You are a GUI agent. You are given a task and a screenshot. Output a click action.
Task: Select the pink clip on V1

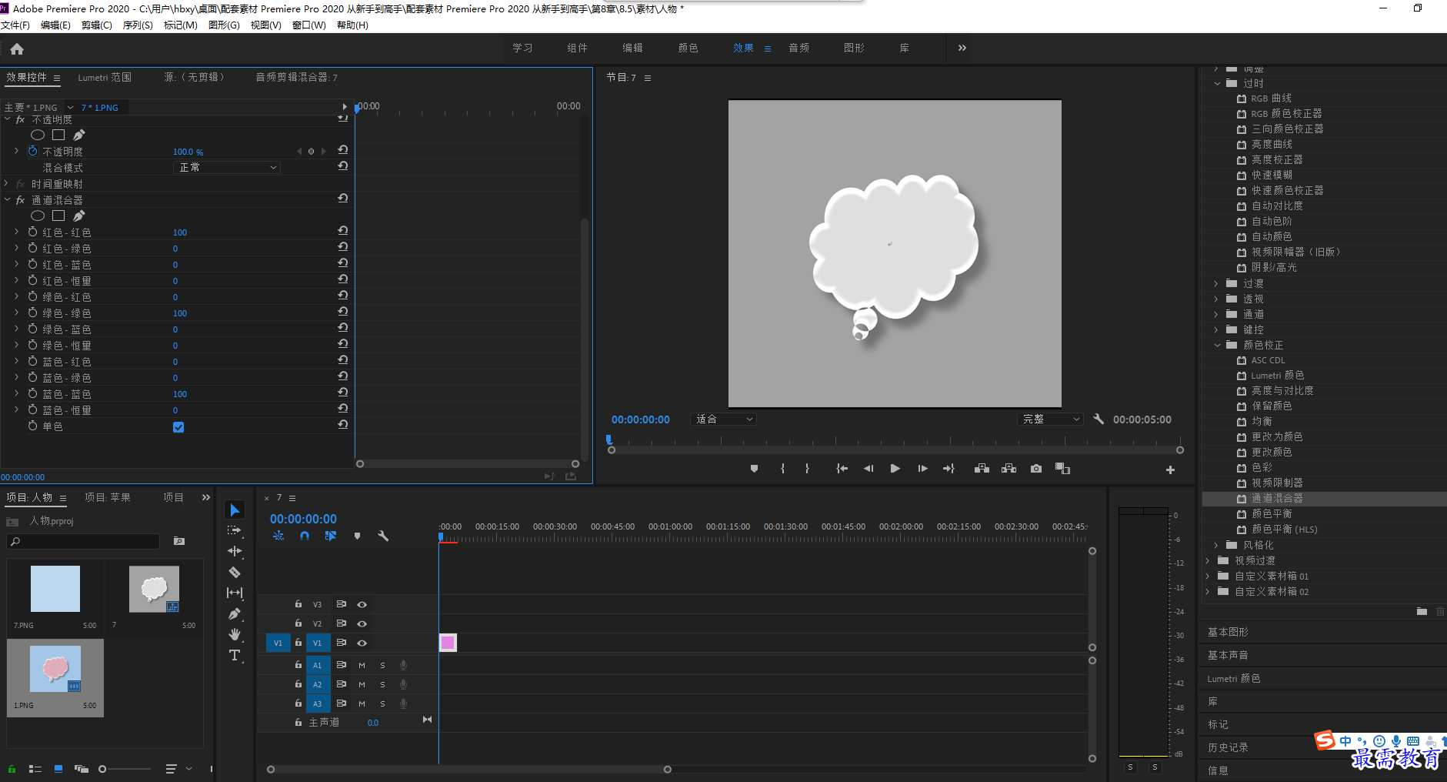448,643
